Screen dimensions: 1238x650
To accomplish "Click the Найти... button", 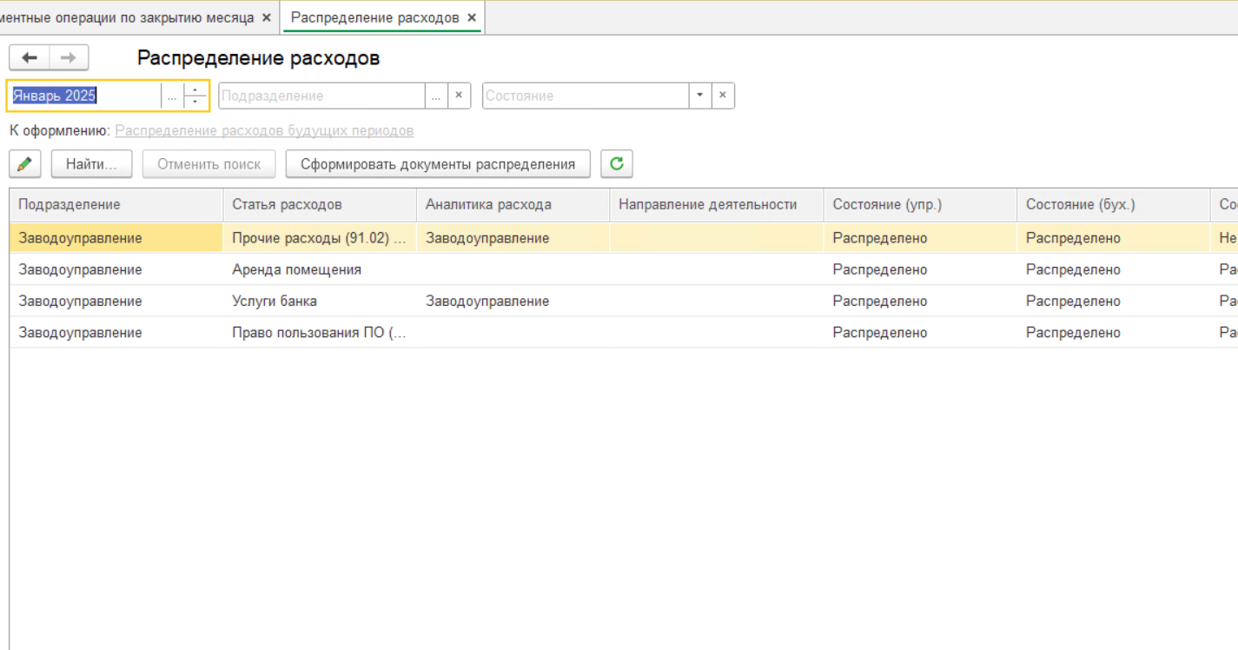I will coord(91,164).
